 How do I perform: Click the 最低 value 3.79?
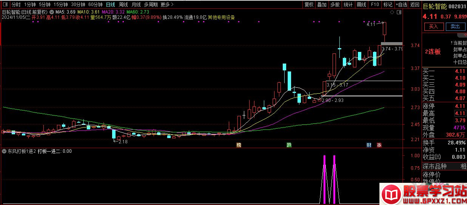point(460,121)
